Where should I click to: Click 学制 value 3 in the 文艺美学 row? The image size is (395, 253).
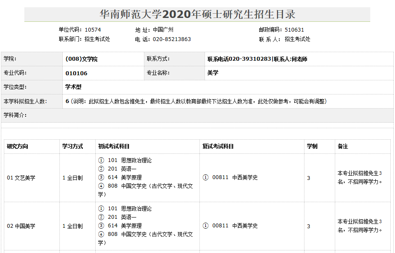pyautogui.click(x=309, y=178)
